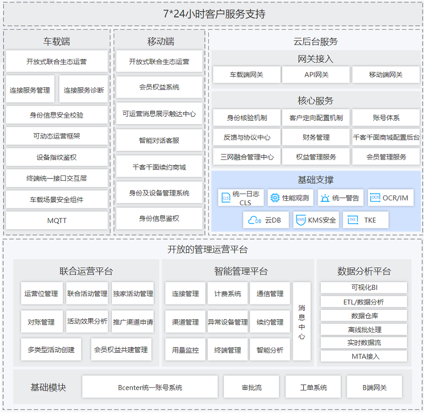
Task: Select 运营位管理 in 联合运营平台
Action: click(x=41, y=294)
